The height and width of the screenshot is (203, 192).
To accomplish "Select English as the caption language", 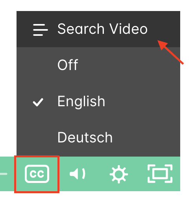I will click(x=98, y=101).
